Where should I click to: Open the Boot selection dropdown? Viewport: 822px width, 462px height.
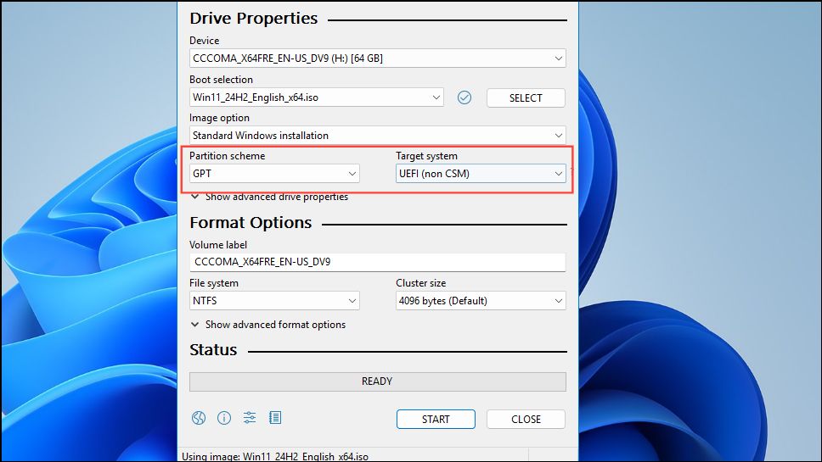(316, 97)
